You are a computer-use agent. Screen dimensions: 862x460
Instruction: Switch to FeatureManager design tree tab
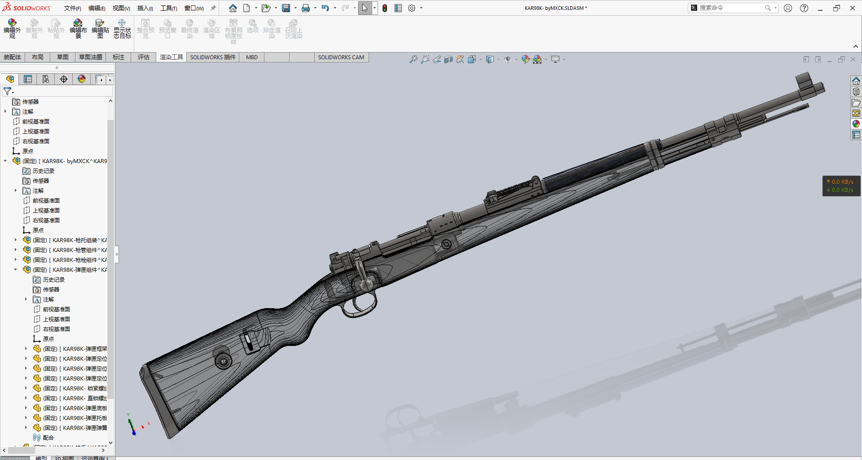(x=10, y=80)
